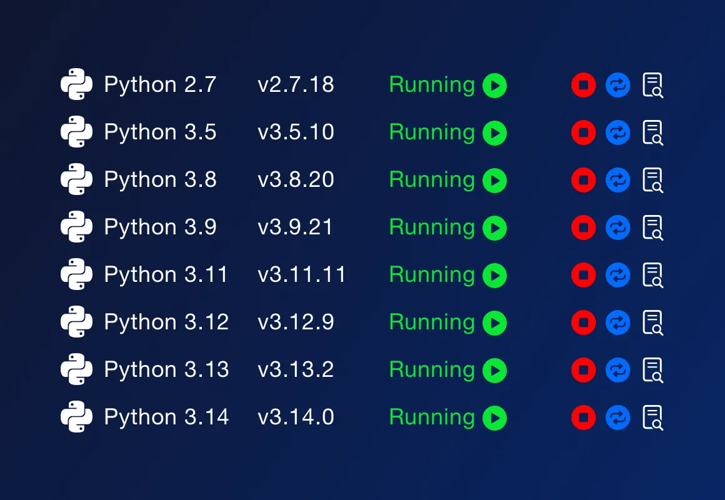Screen dimensions: 725x500
Task: Select the "Python 3.13" label
Action: [x=166, y=371]
